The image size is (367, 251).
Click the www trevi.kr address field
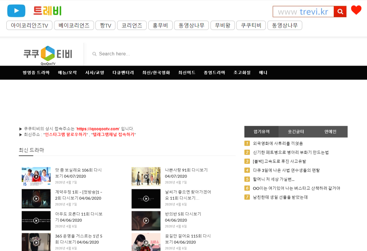[303, 12]
